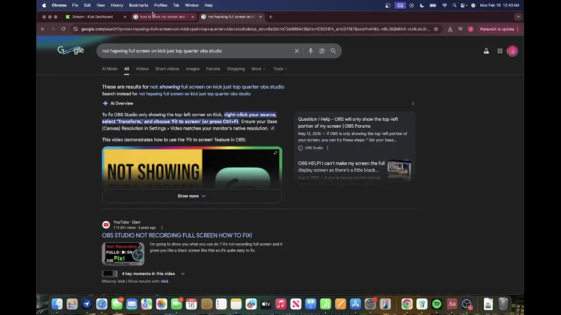The width and height of the screenshot is (561, 315).
Task: Show results with kick link
Action: click(x=165, y=281)
